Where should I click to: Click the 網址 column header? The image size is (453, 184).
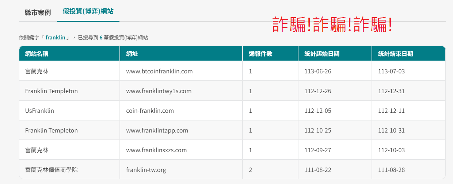pyautogui.click(x=132, y=54)
